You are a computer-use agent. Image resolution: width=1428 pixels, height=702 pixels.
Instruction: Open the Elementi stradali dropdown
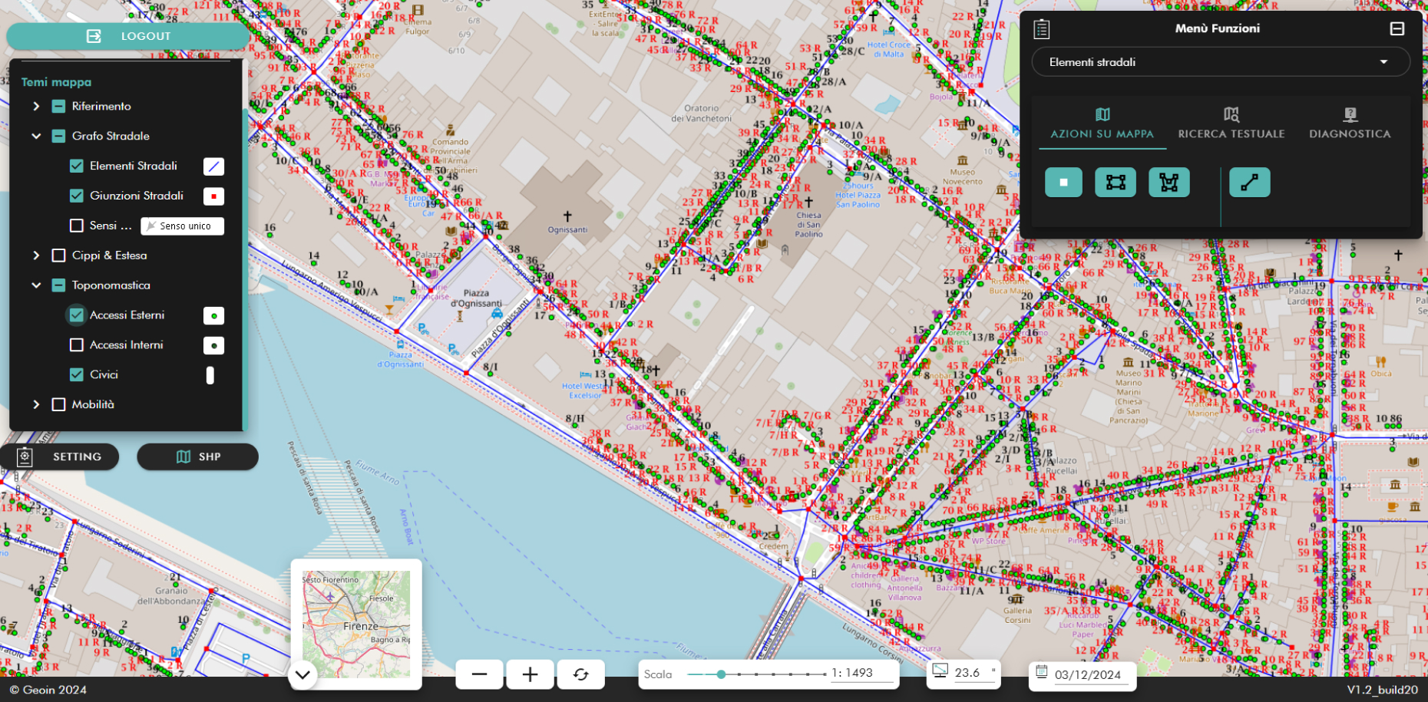click(1220, 62)
